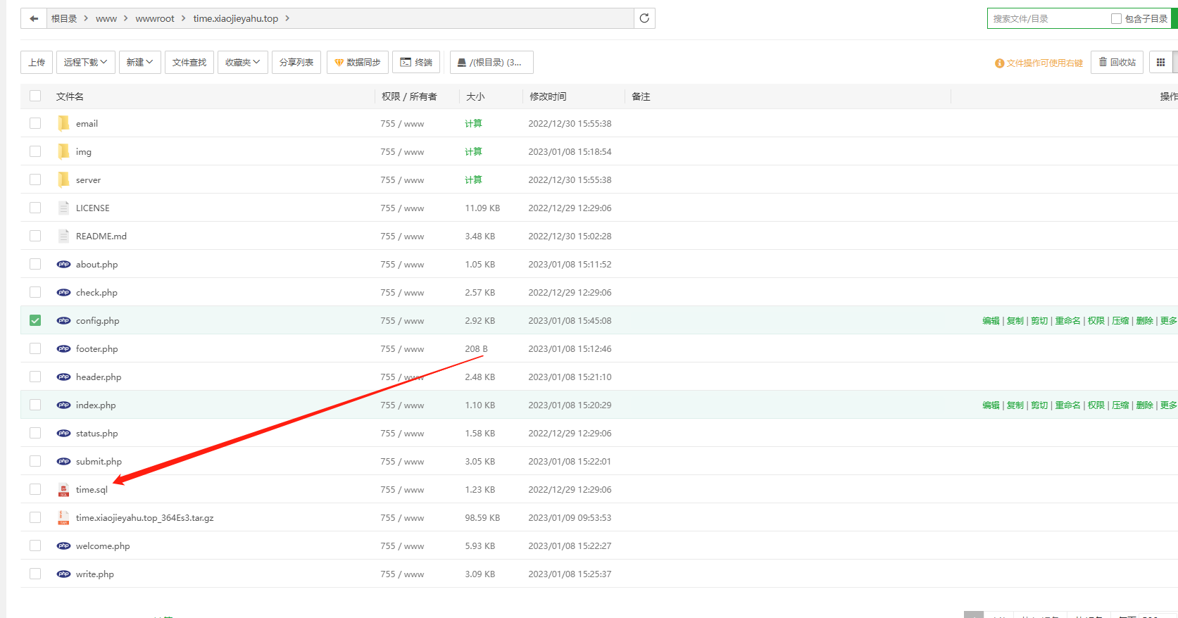Refresh the file list
This screenshot has height=618, width=1178.
point(644,18)
